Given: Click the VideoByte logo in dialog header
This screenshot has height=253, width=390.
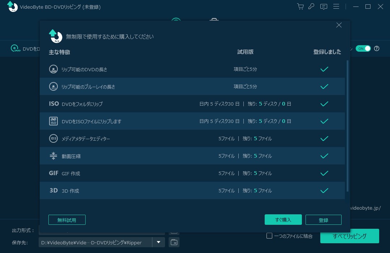Looking at the screenshot, I should [x=56, y=36].
